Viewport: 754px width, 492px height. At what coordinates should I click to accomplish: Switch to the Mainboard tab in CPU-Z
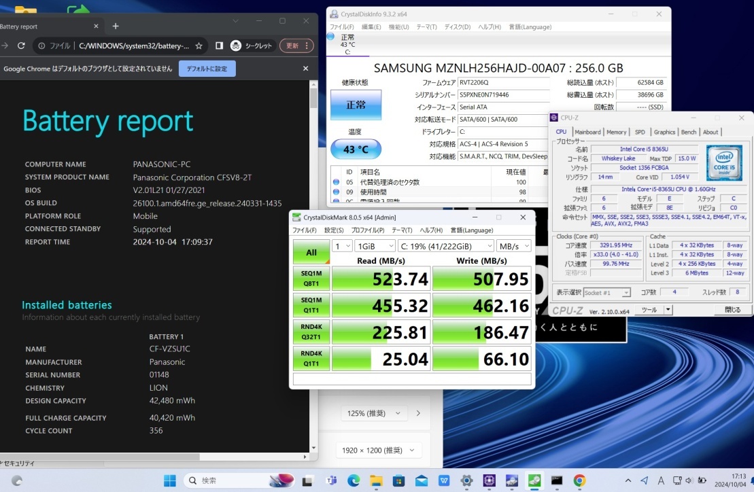click(587, 132)
